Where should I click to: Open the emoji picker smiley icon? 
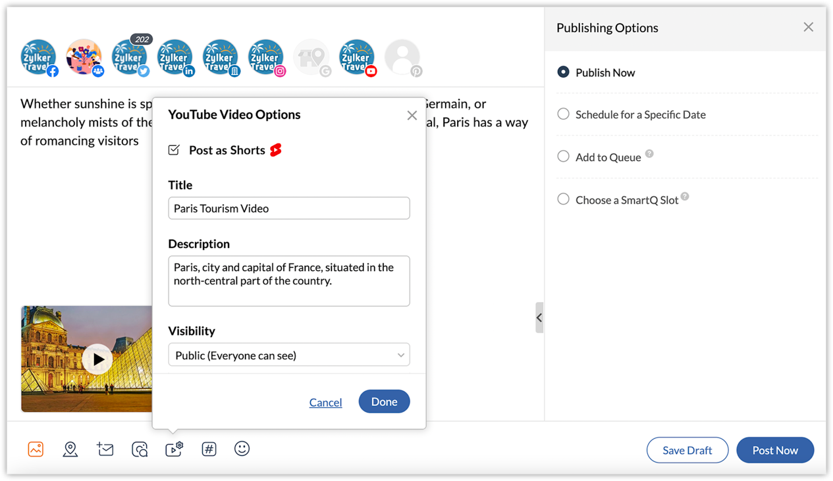242,449
